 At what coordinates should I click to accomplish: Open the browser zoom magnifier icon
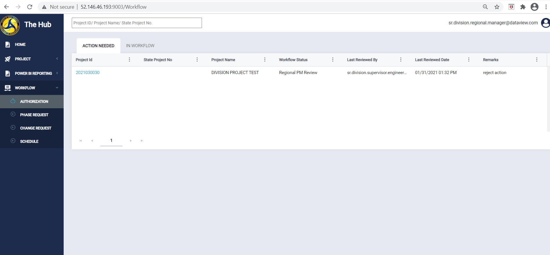click(485, 7)
